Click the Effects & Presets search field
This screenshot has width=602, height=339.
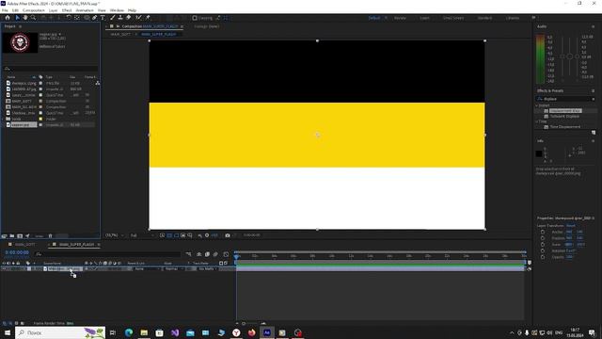click(565, 99)
